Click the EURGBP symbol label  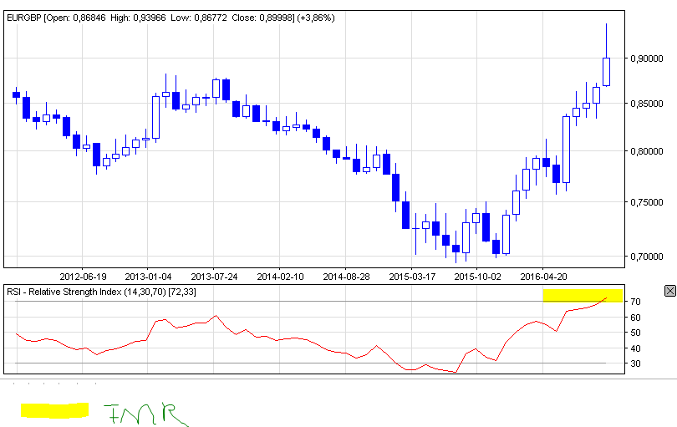pos(25,18)
